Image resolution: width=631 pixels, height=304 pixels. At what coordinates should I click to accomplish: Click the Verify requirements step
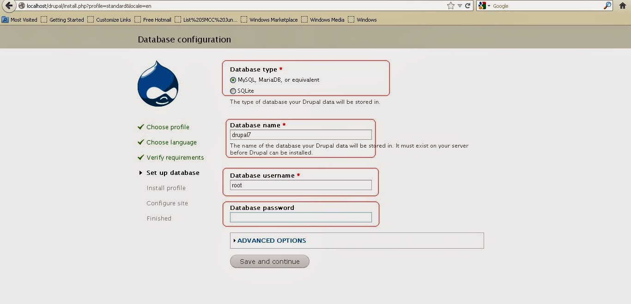click(175, 157)
